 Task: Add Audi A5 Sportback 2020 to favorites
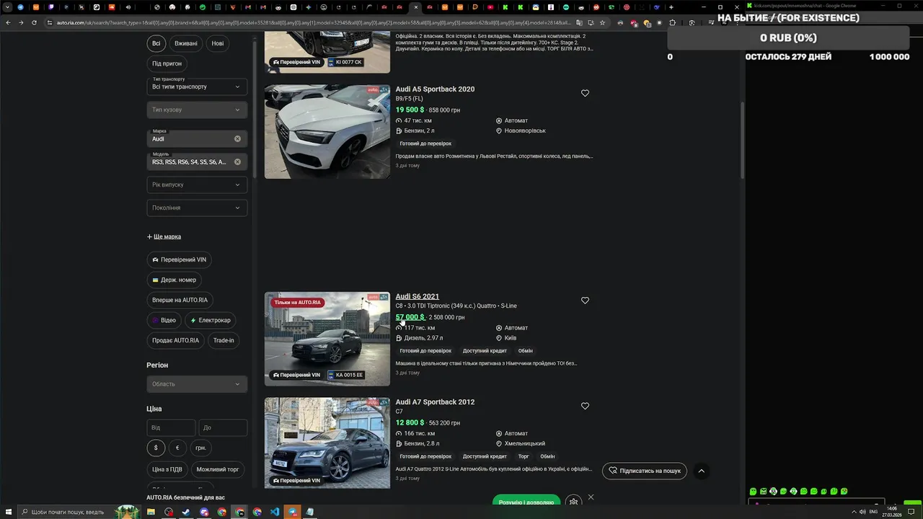coord(585,93)
